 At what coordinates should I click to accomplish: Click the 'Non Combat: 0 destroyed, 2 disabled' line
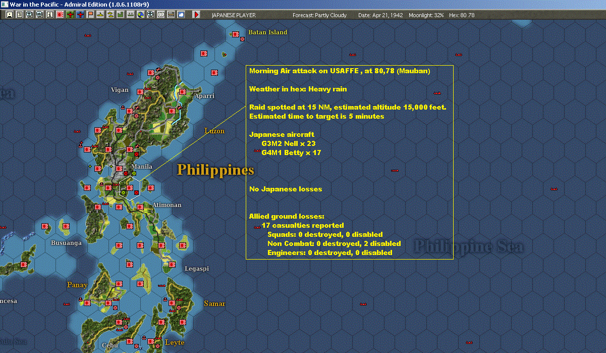(334, 244)
